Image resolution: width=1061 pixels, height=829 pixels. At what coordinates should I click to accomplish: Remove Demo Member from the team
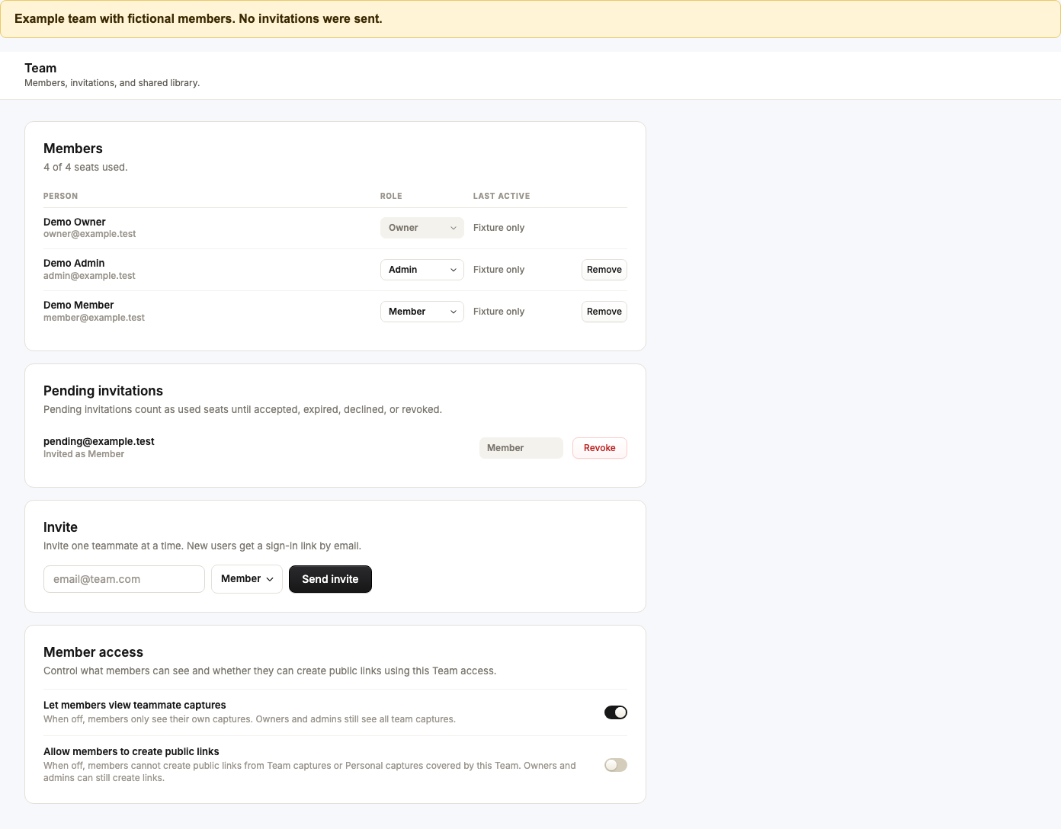point(604,312)
